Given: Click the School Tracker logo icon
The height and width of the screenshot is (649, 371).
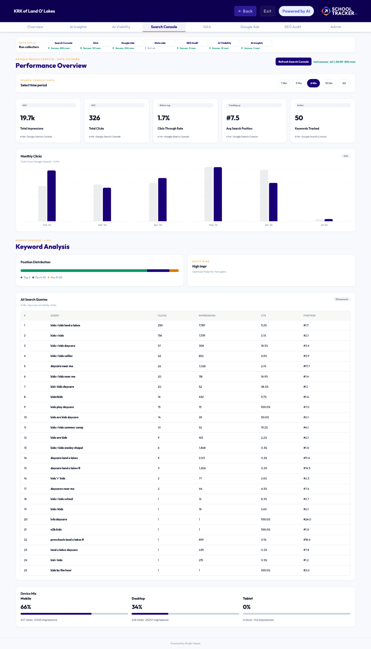Looking at the screenshot, I should point(326,11).
